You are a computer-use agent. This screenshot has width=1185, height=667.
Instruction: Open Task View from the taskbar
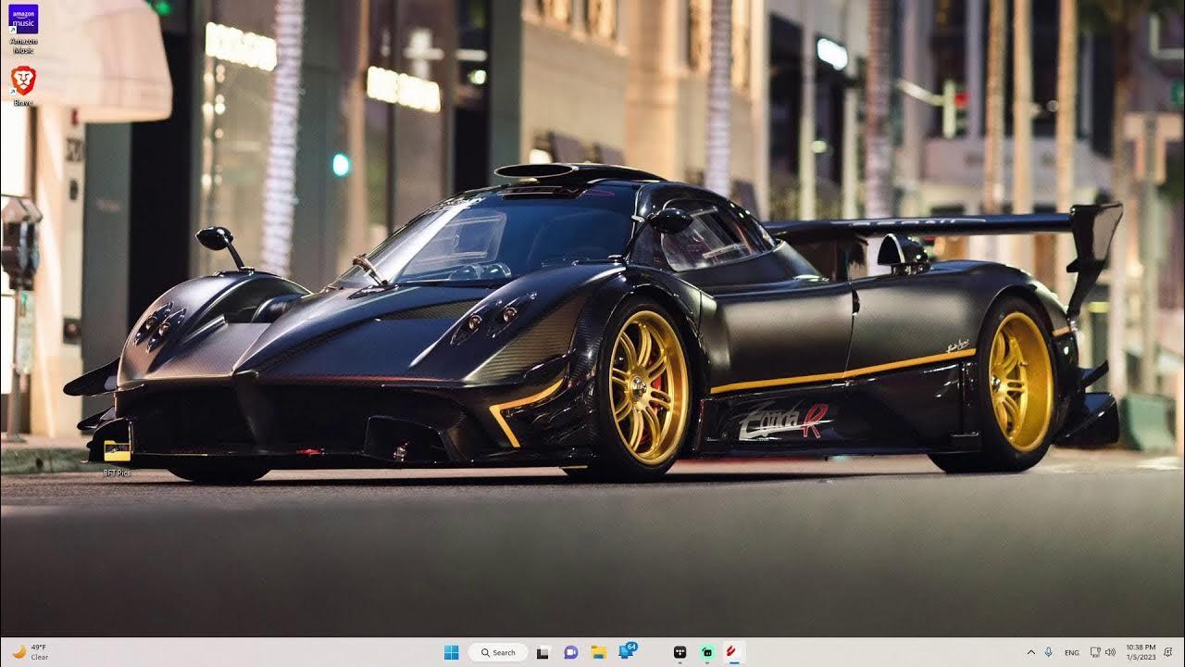coord(543,652)
